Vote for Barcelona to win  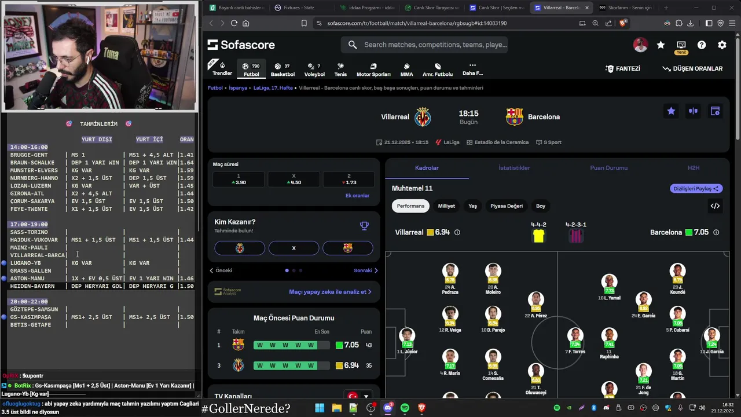coord(347,248)
